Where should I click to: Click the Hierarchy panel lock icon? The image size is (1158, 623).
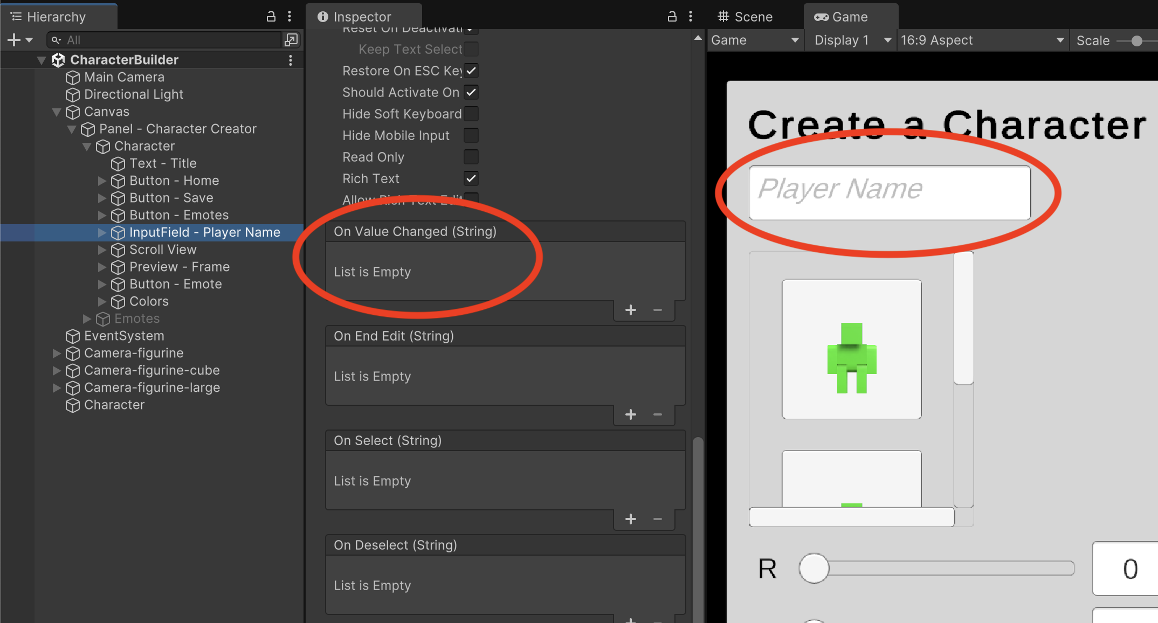[271, 17]
